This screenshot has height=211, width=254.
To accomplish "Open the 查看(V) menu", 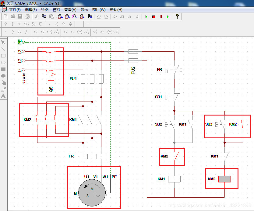I will (70, 10).
